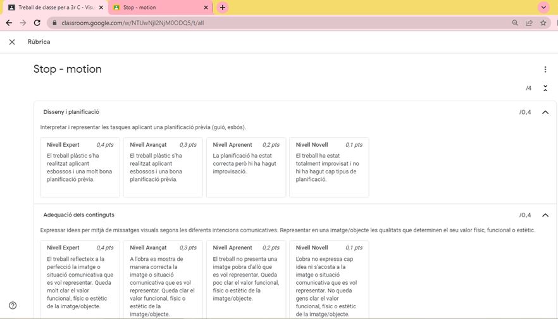Select Nivell Expert under Disseny i planificació

(x=80, y=167)
